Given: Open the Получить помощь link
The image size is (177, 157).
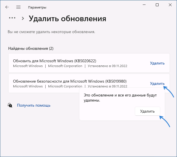Looking at the screenshot, I should pos(34,105).
